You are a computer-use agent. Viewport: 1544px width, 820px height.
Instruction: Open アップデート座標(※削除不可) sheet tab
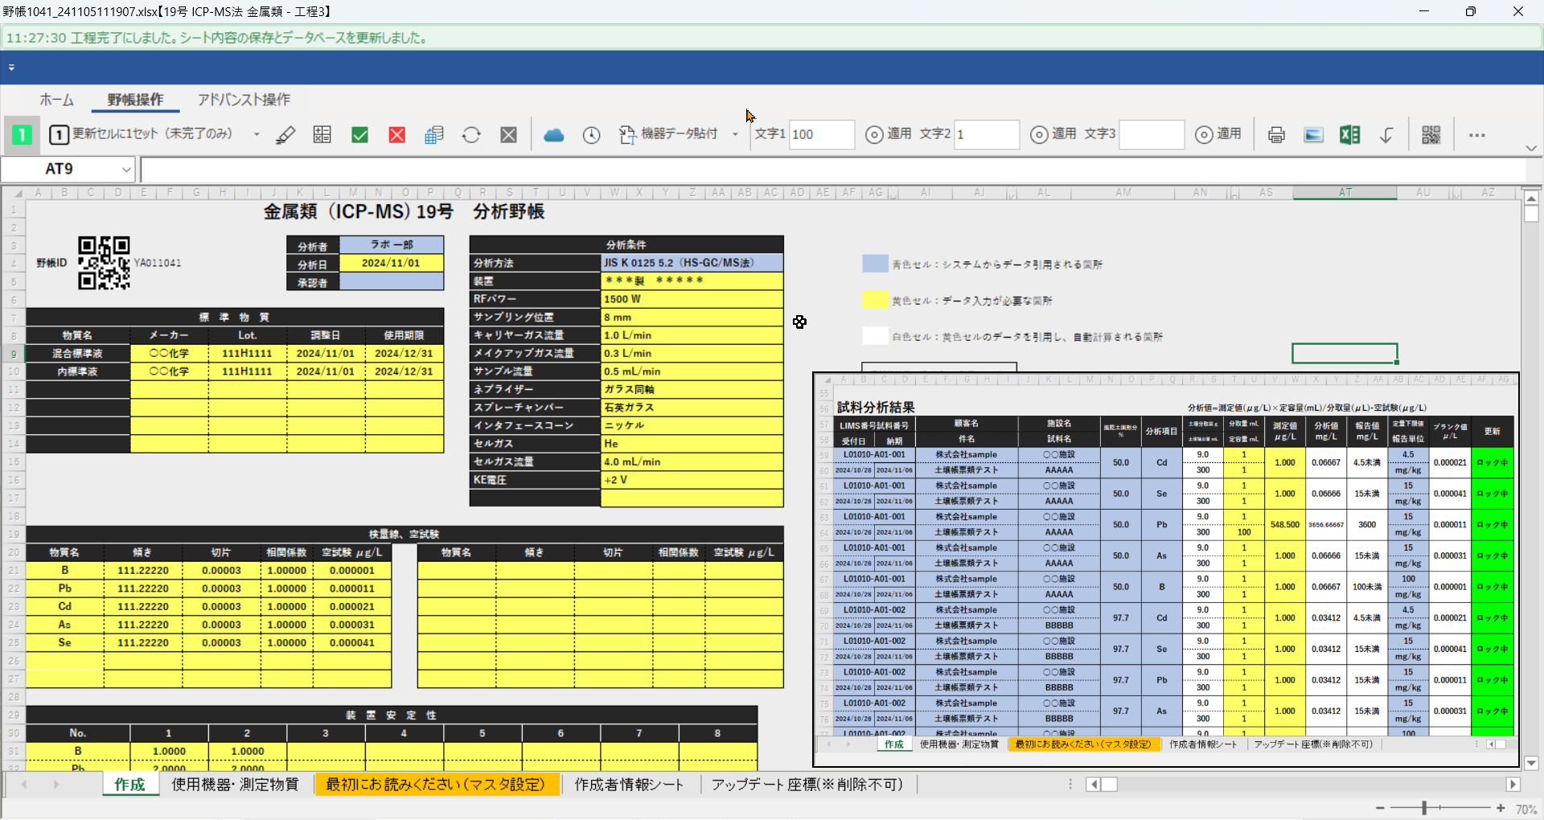pos(807,785)
